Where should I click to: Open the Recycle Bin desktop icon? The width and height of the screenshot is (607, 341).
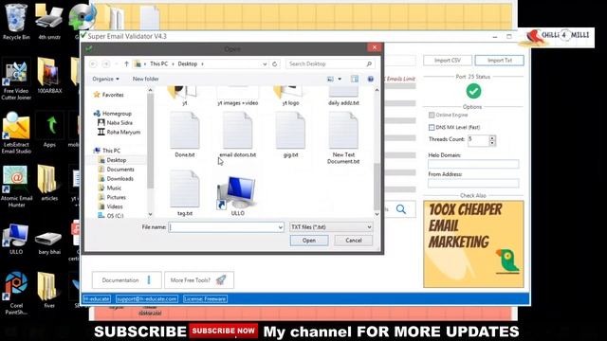tap(16, 22)
